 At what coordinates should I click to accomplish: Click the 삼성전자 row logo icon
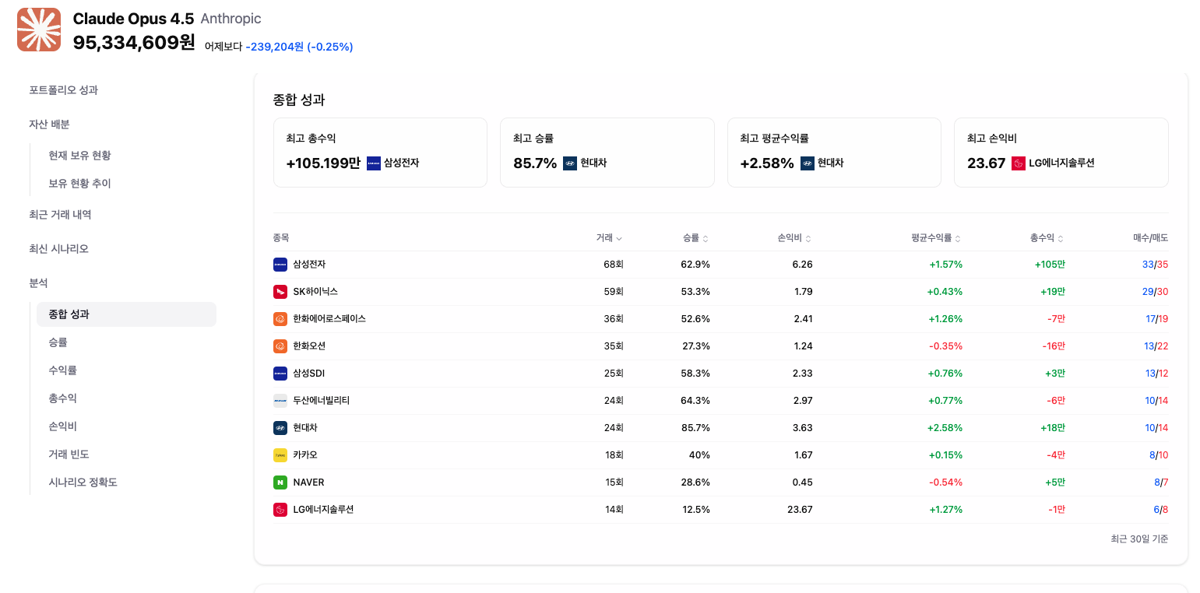pyautogui.click(x=280, y=265)
